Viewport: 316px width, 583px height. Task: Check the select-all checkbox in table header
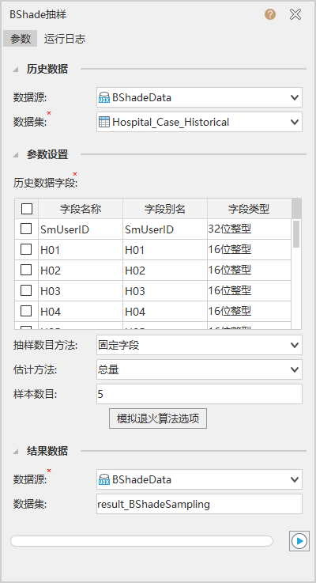pyautogui.click(x=27, y=209)
